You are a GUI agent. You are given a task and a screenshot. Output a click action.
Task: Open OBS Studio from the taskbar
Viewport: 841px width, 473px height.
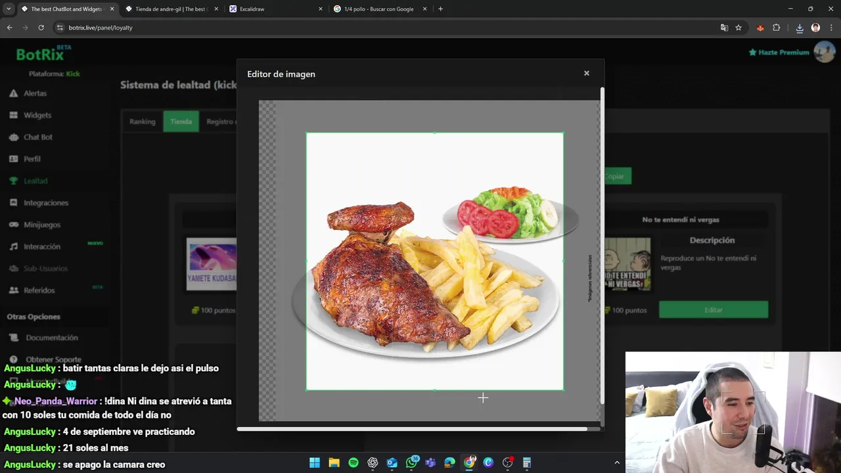pyautogui.click(x=508, y=462)
